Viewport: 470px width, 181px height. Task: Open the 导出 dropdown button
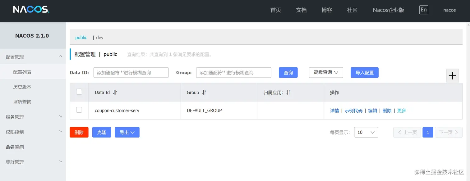[127, 132]
